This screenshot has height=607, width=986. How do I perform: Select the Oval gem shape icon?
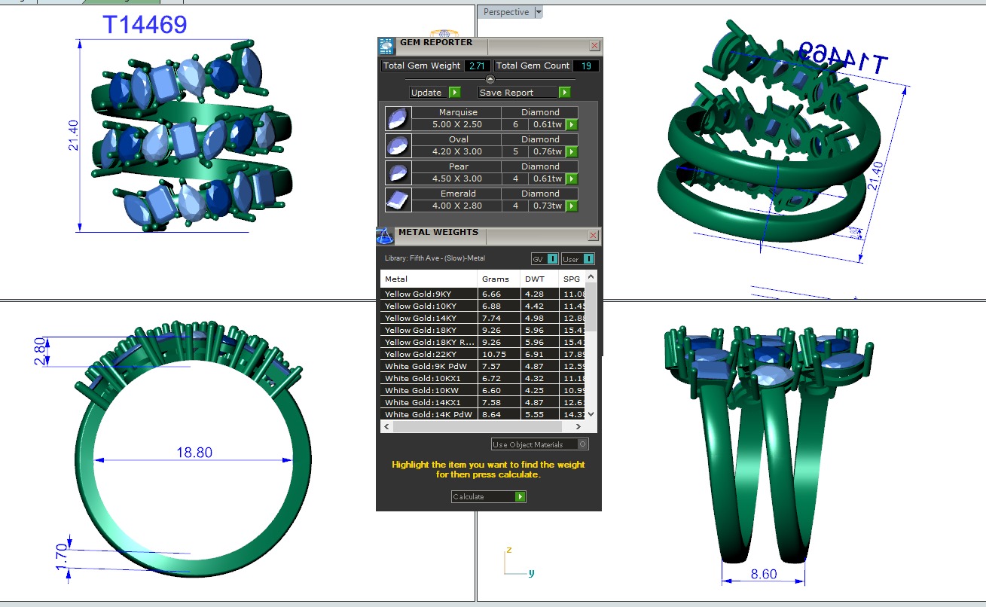396,145
